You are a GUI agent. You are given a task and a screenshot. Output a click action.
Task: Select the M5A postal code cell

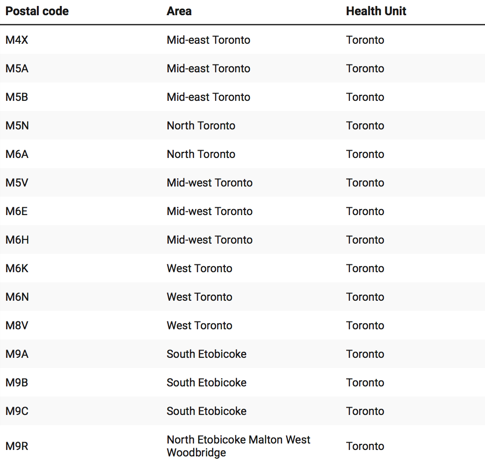(17, 69)
